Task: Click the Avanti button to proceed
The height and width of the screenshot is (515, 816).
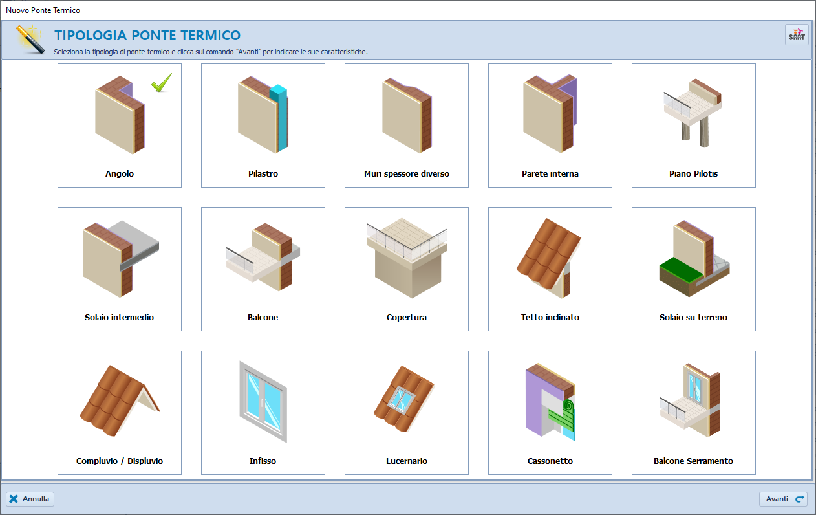Action: (784, 499)
